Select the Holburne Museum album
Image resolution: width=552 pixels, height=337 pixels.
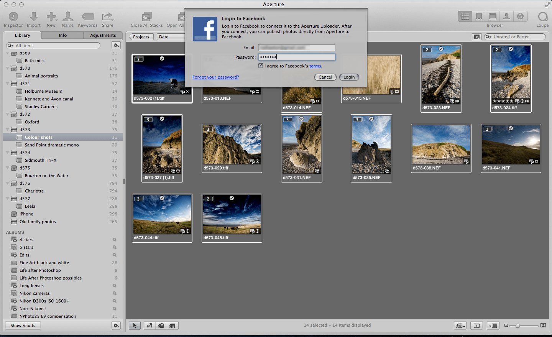pyautogui.click(x=63, y=91)
